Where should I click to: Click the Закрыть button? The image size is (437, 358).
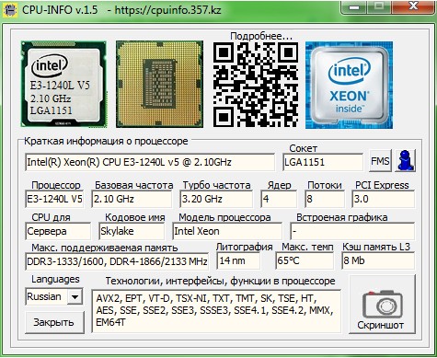(x=54, y=322)
